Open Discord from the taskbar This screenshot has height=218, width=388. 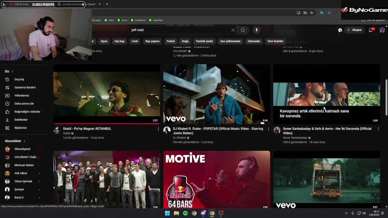click(x=203, y=213)
